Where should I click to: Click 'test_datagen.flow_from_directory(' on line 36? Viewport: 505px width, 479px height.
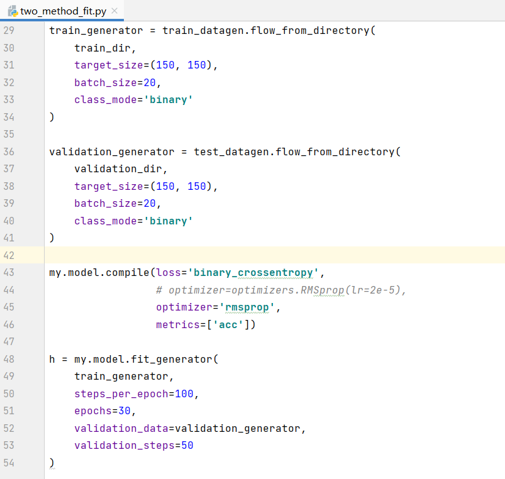click(297, 151)
